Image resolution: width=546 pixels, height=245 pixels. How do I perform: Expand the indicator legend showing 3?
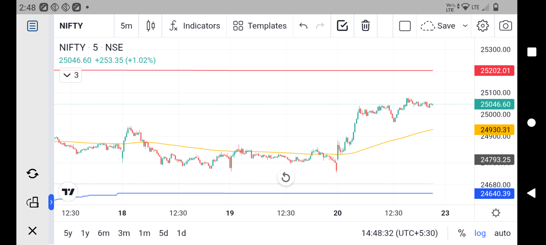pyautogui.click(x=71, y=75)
